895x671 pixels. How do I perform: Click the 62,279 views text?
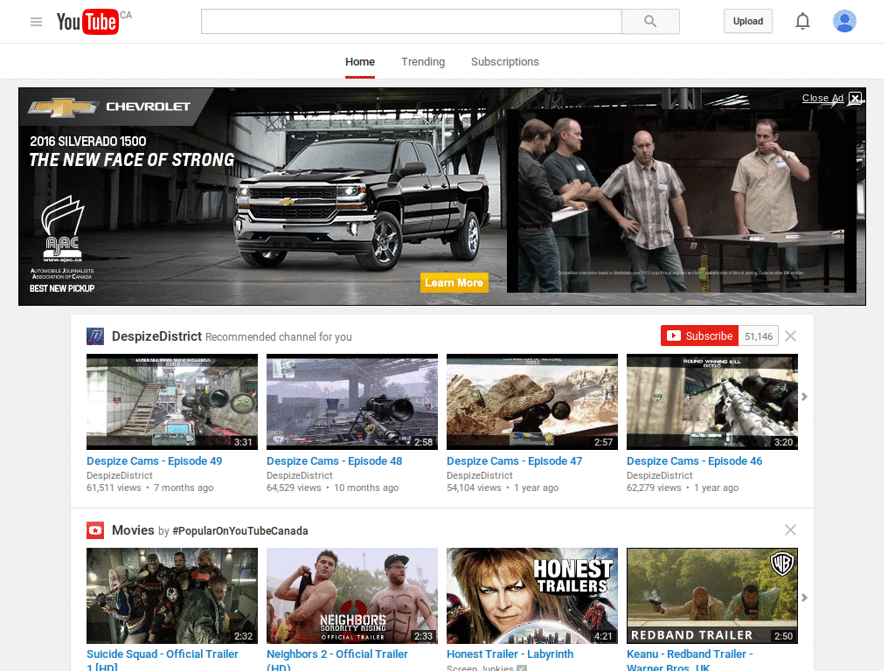[x=654, y=488]
